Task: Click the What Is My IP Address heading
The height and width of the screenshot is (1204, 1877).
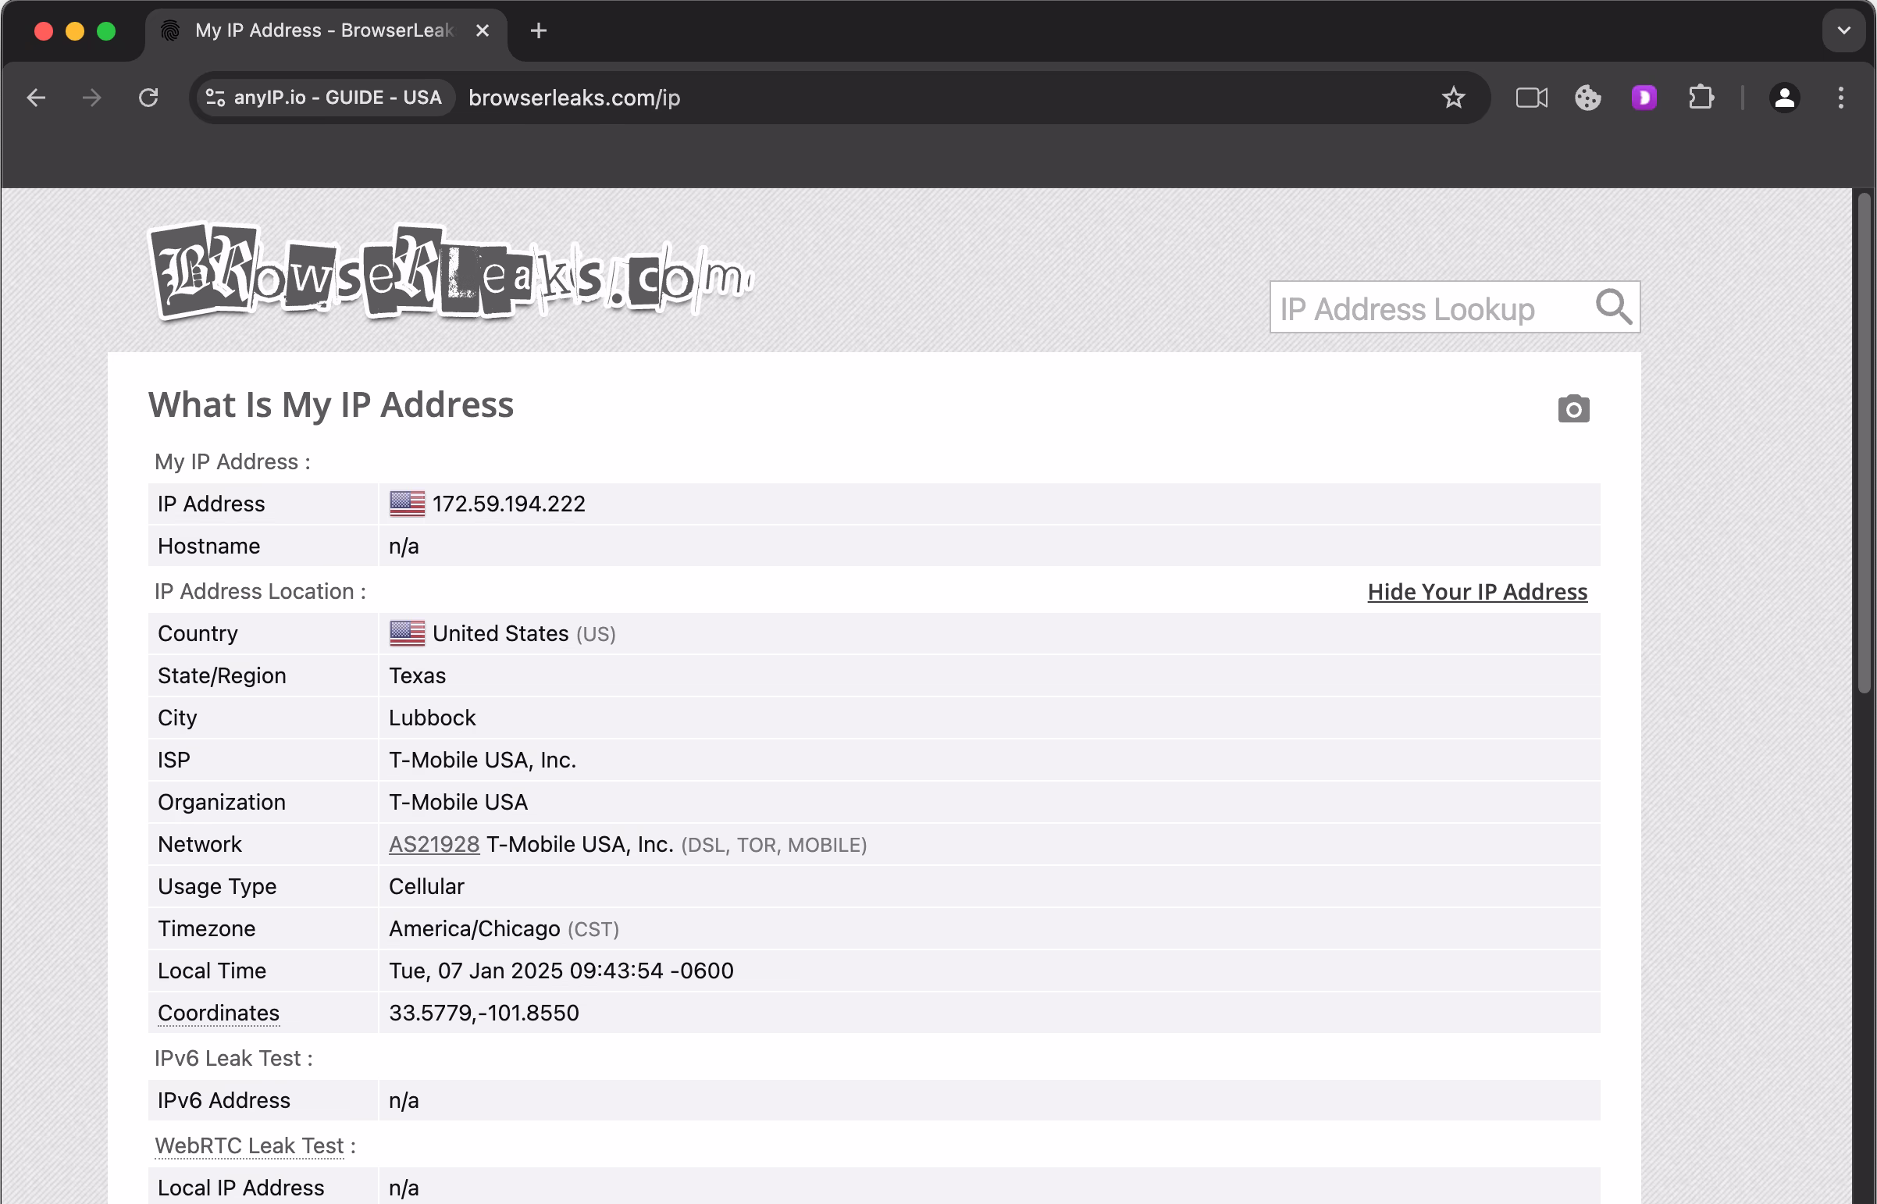Action: [331, 405]
